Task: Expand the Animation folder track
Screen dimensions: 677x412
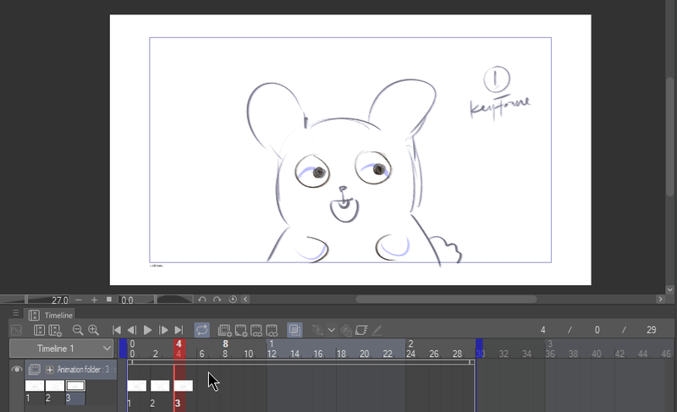Action: (x=50, y=370)
